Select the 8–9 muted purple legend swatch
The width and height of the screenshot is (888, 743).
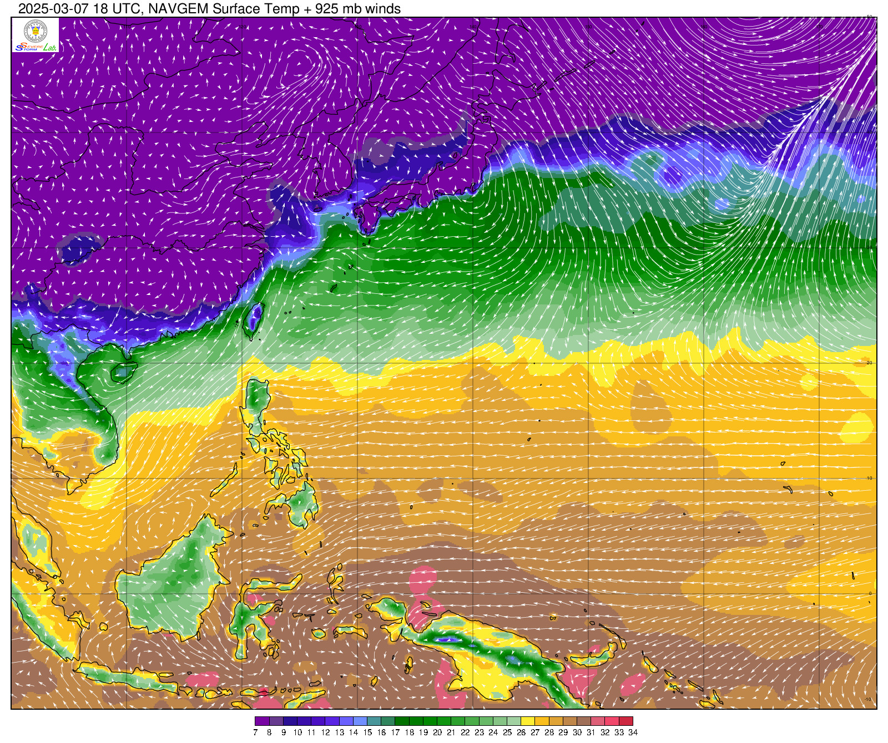point(276,721)
